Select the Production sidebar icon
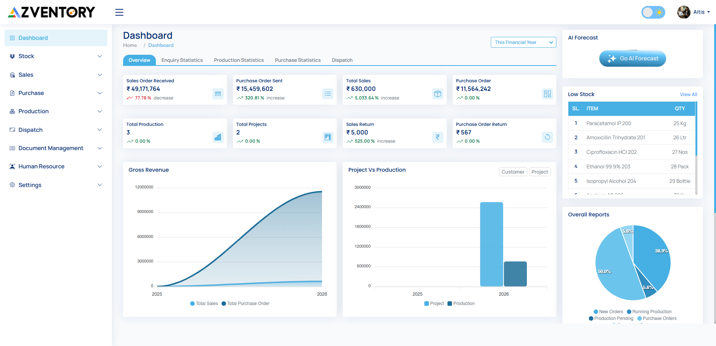716x346 pixels. pos(12,111)
